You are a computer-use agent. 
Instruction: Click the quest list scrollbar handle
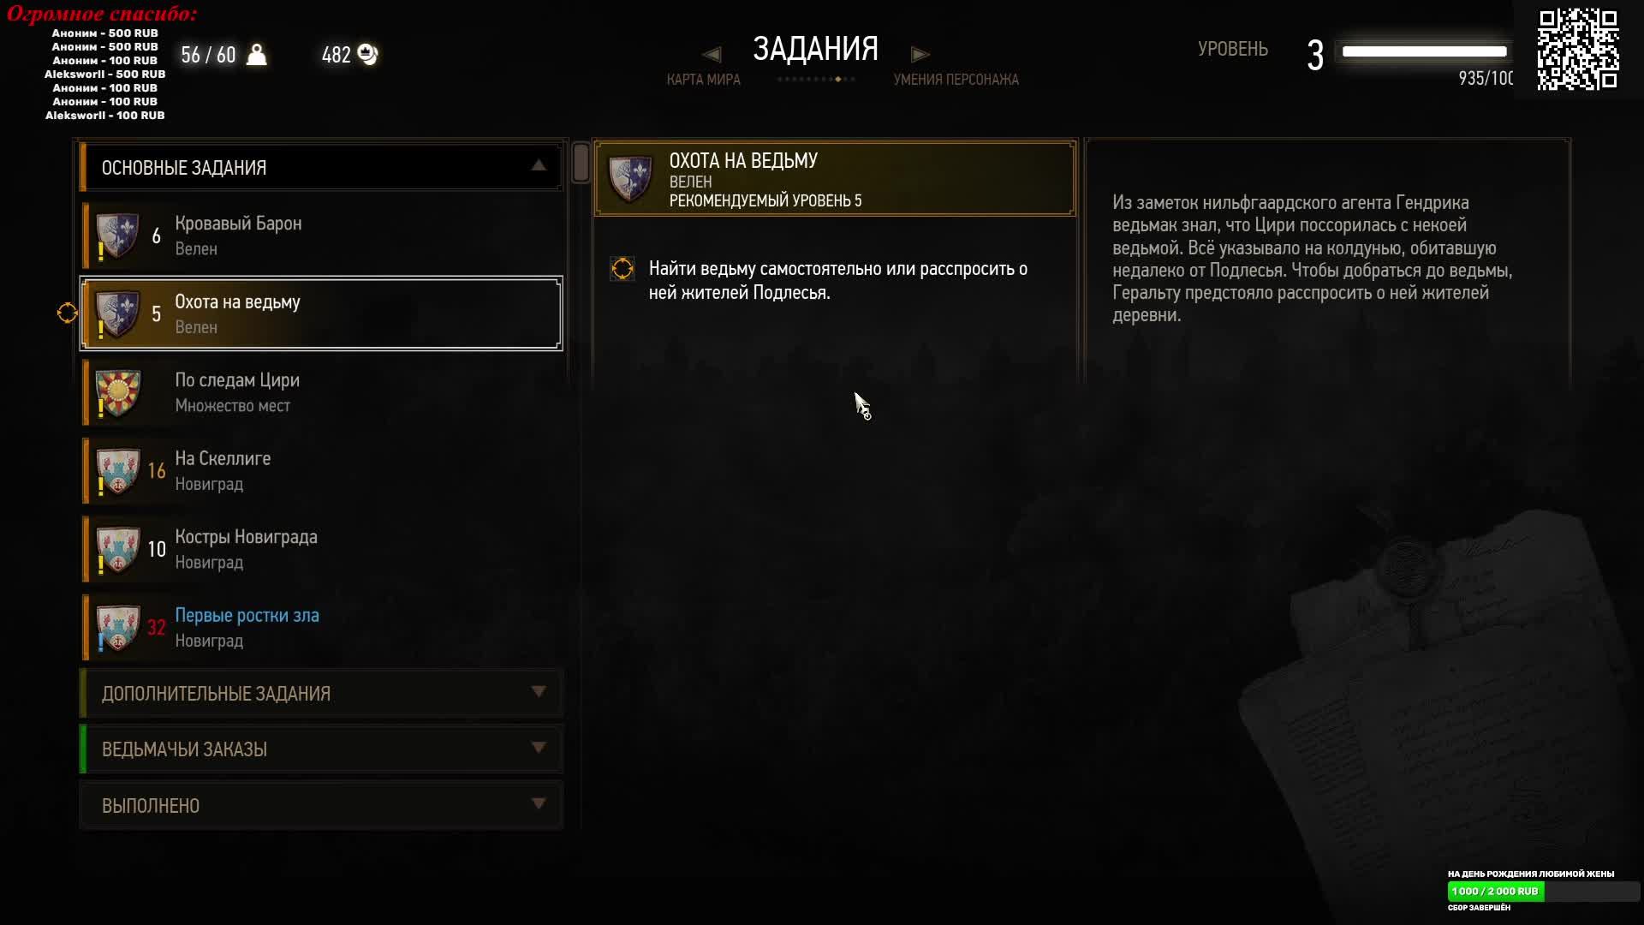coord(581,163)
